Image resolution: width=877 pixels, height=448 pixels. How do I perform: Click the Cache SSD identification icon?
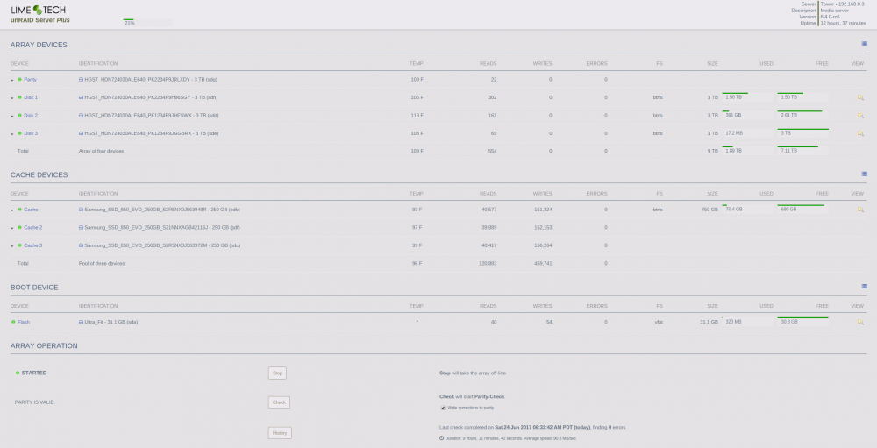click(81, 210)
